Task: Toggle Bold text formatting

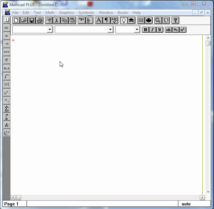Action: tap(145, 30)
